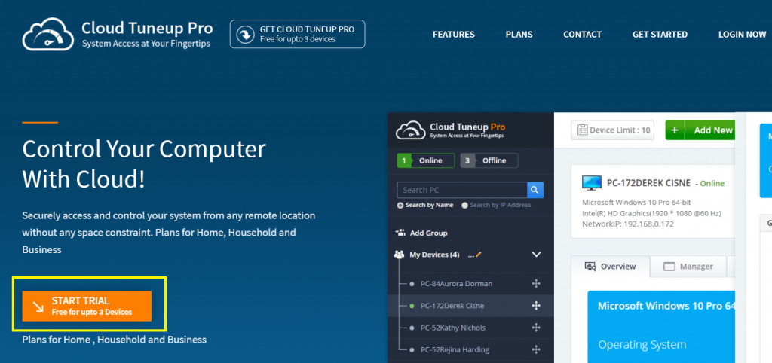Select PC-172Derek Cisne in device list
The width and height of the screenshot is (772, 363).
(x=452, y=306)
